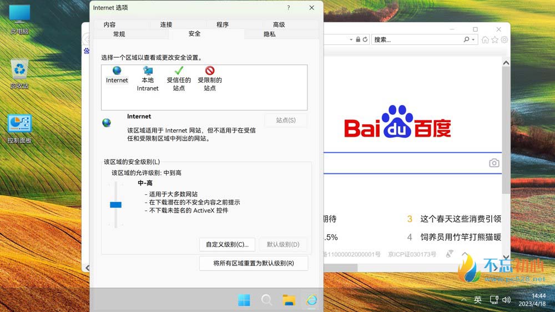Expand the search provider dropdown
This screenshot has width=555, height=312.
point(473,40)
